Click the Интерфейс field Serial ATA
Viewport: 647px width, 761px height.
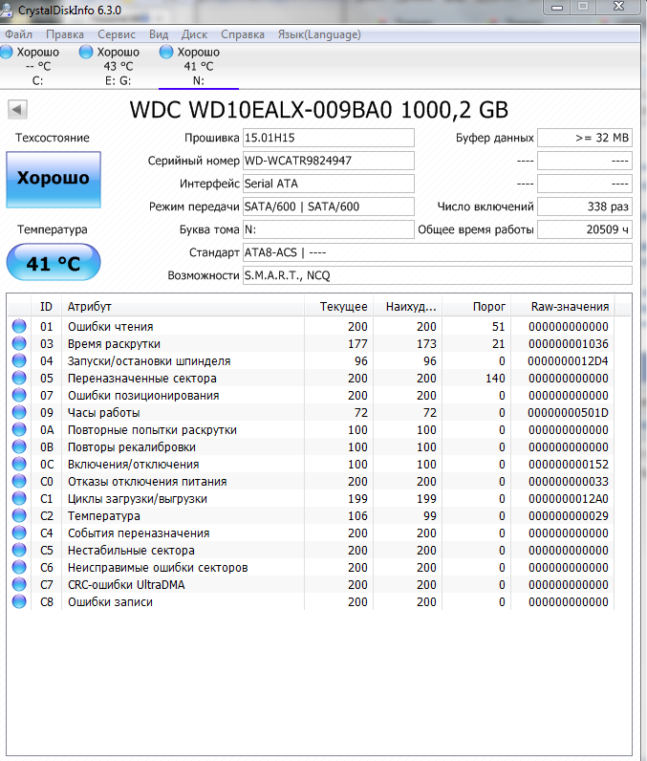pos(329,184)
